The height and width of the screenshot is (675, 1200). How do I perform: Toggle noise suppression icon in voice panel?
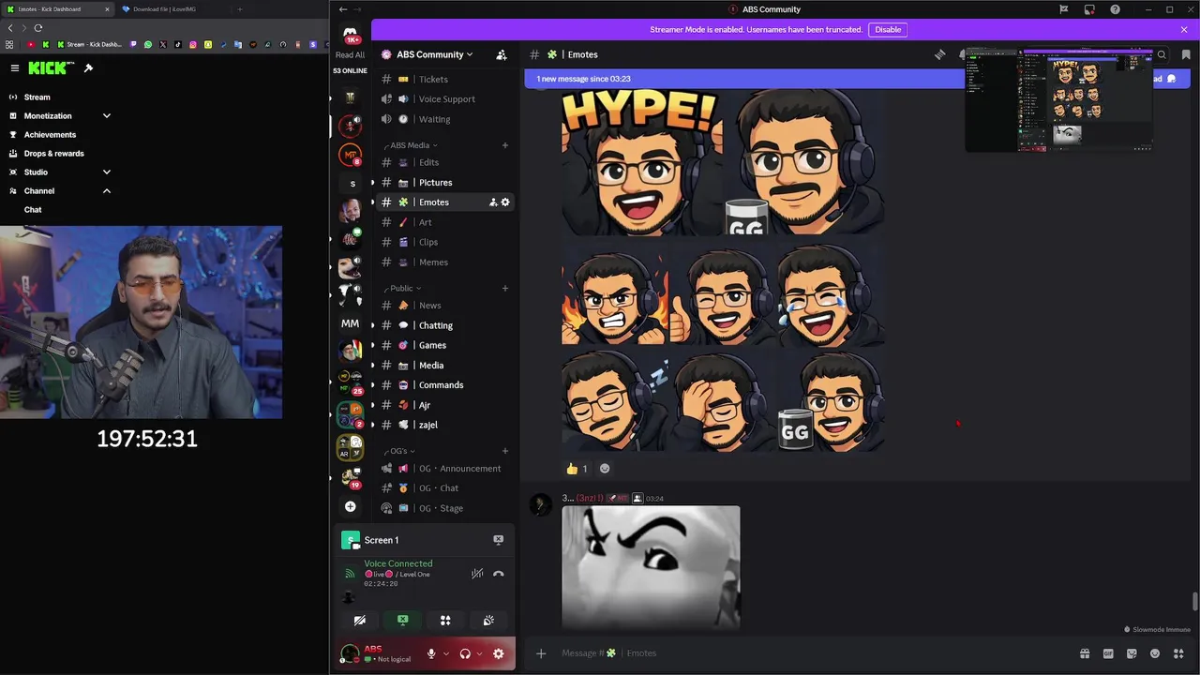[x=477, y=574]
